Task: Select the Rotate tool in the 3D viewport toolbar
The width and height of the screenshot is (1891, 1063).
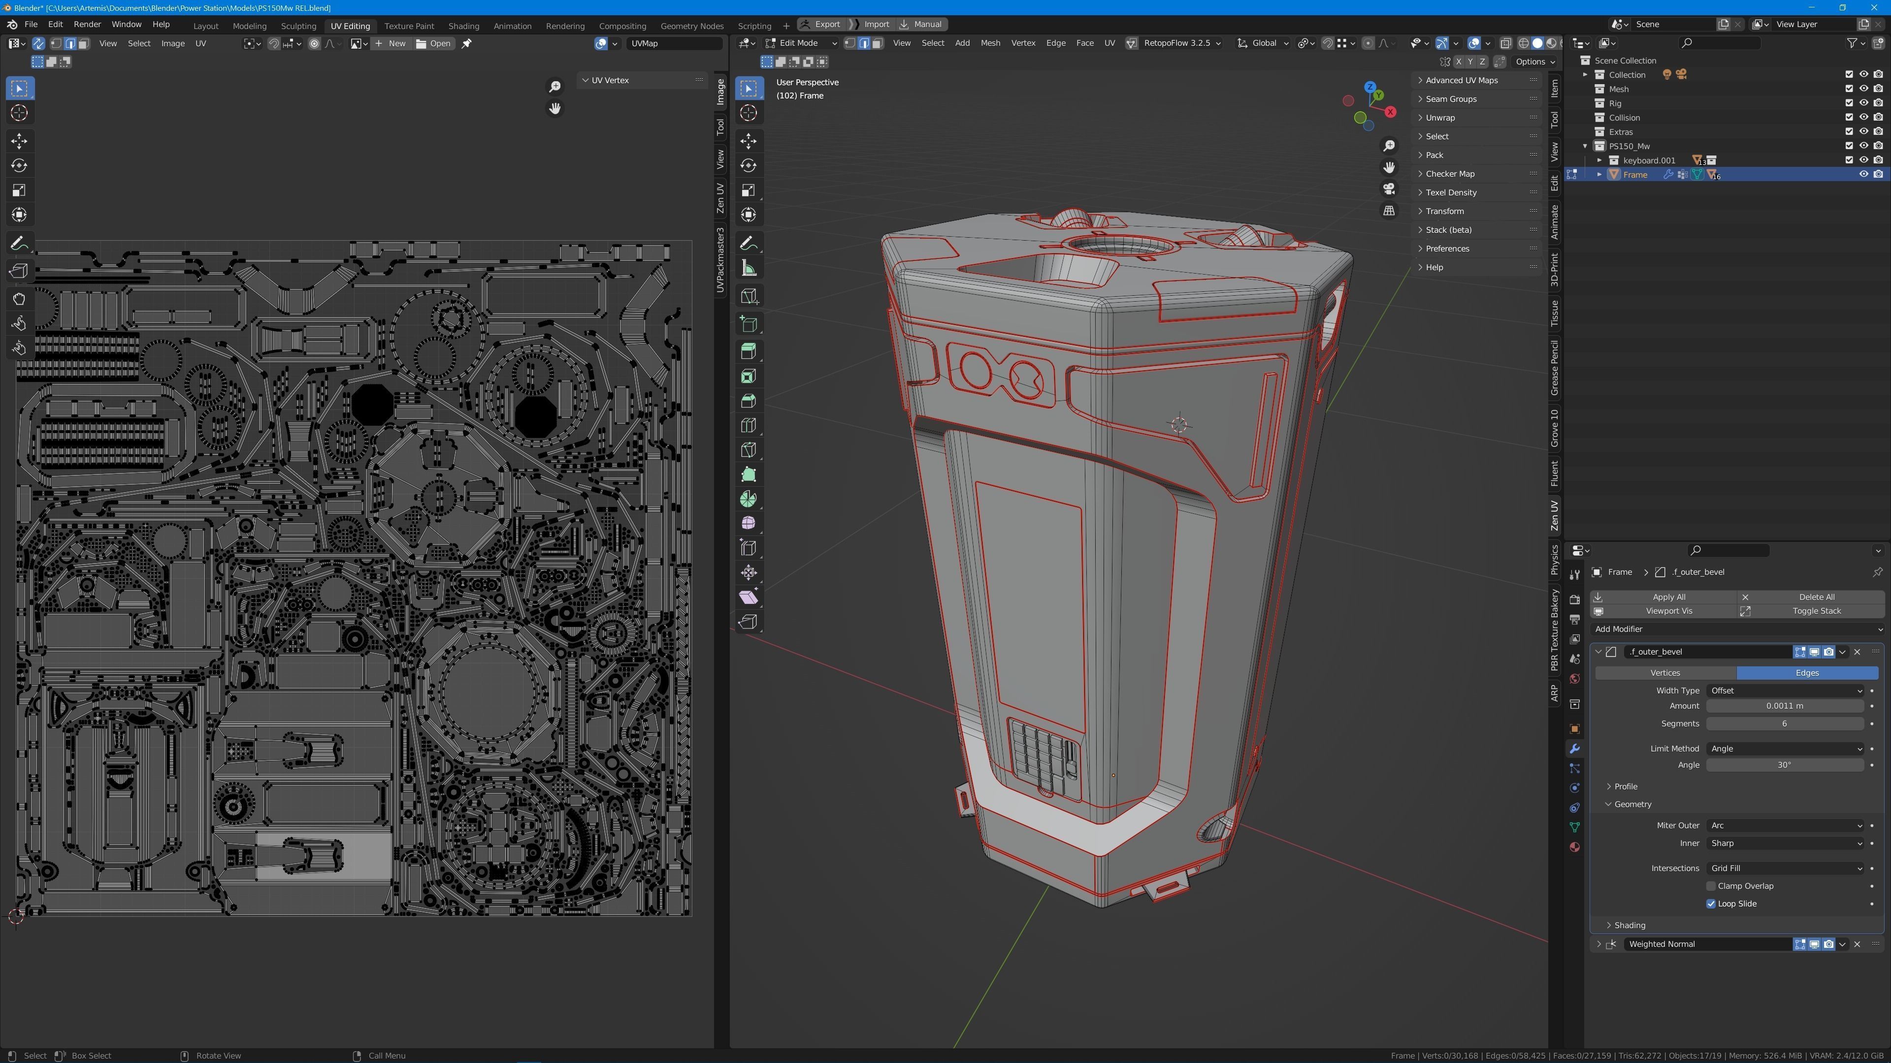Action: point(748,166)
